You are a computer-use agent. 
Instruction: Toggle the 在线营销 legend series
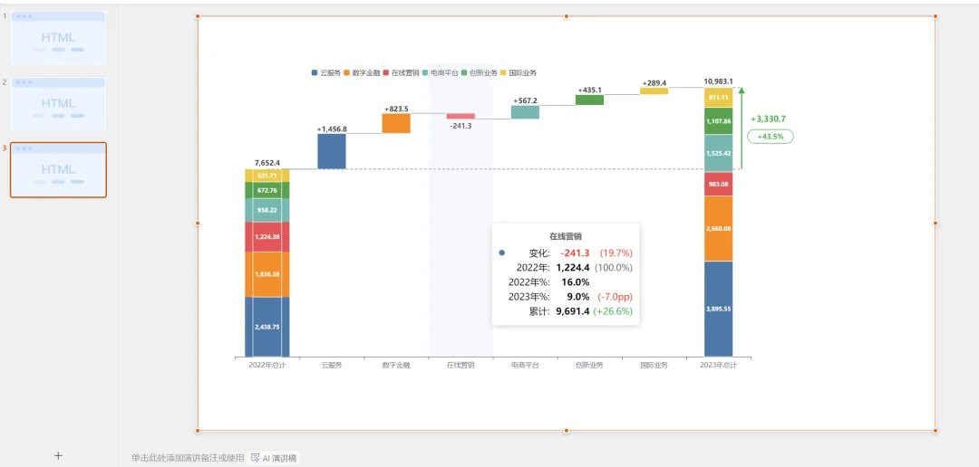[402, 73]
